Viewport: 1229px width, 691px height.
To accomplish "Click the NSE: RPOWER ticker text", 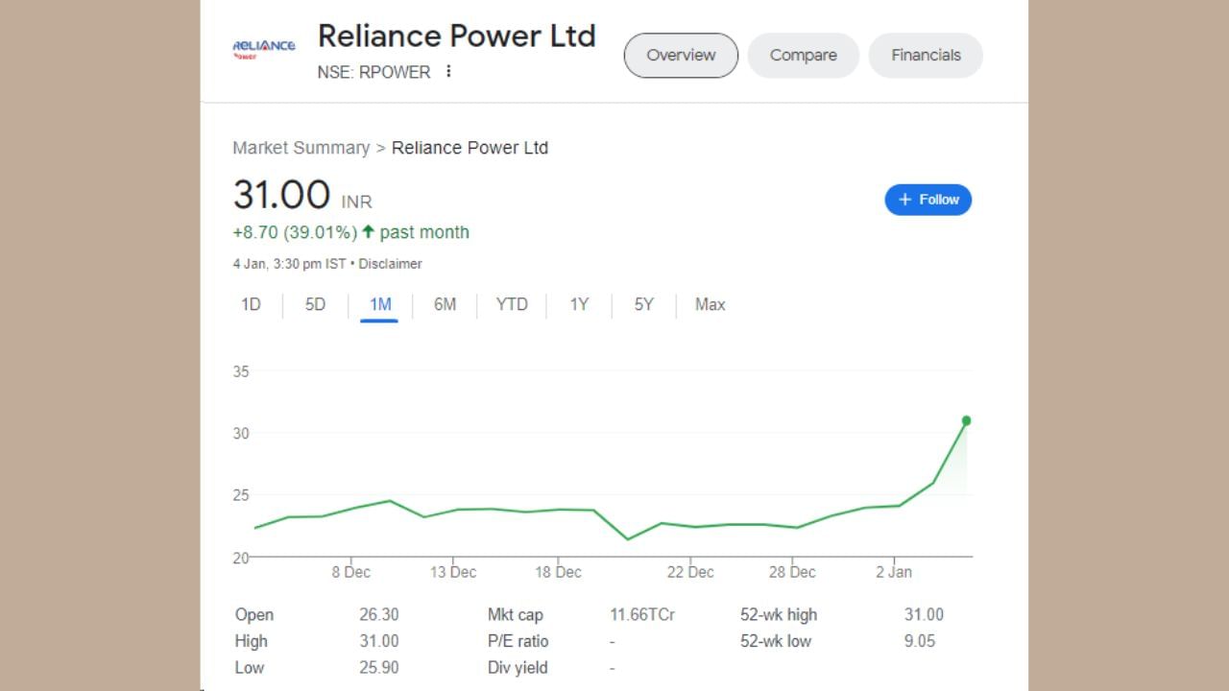I will click(374, 73).
